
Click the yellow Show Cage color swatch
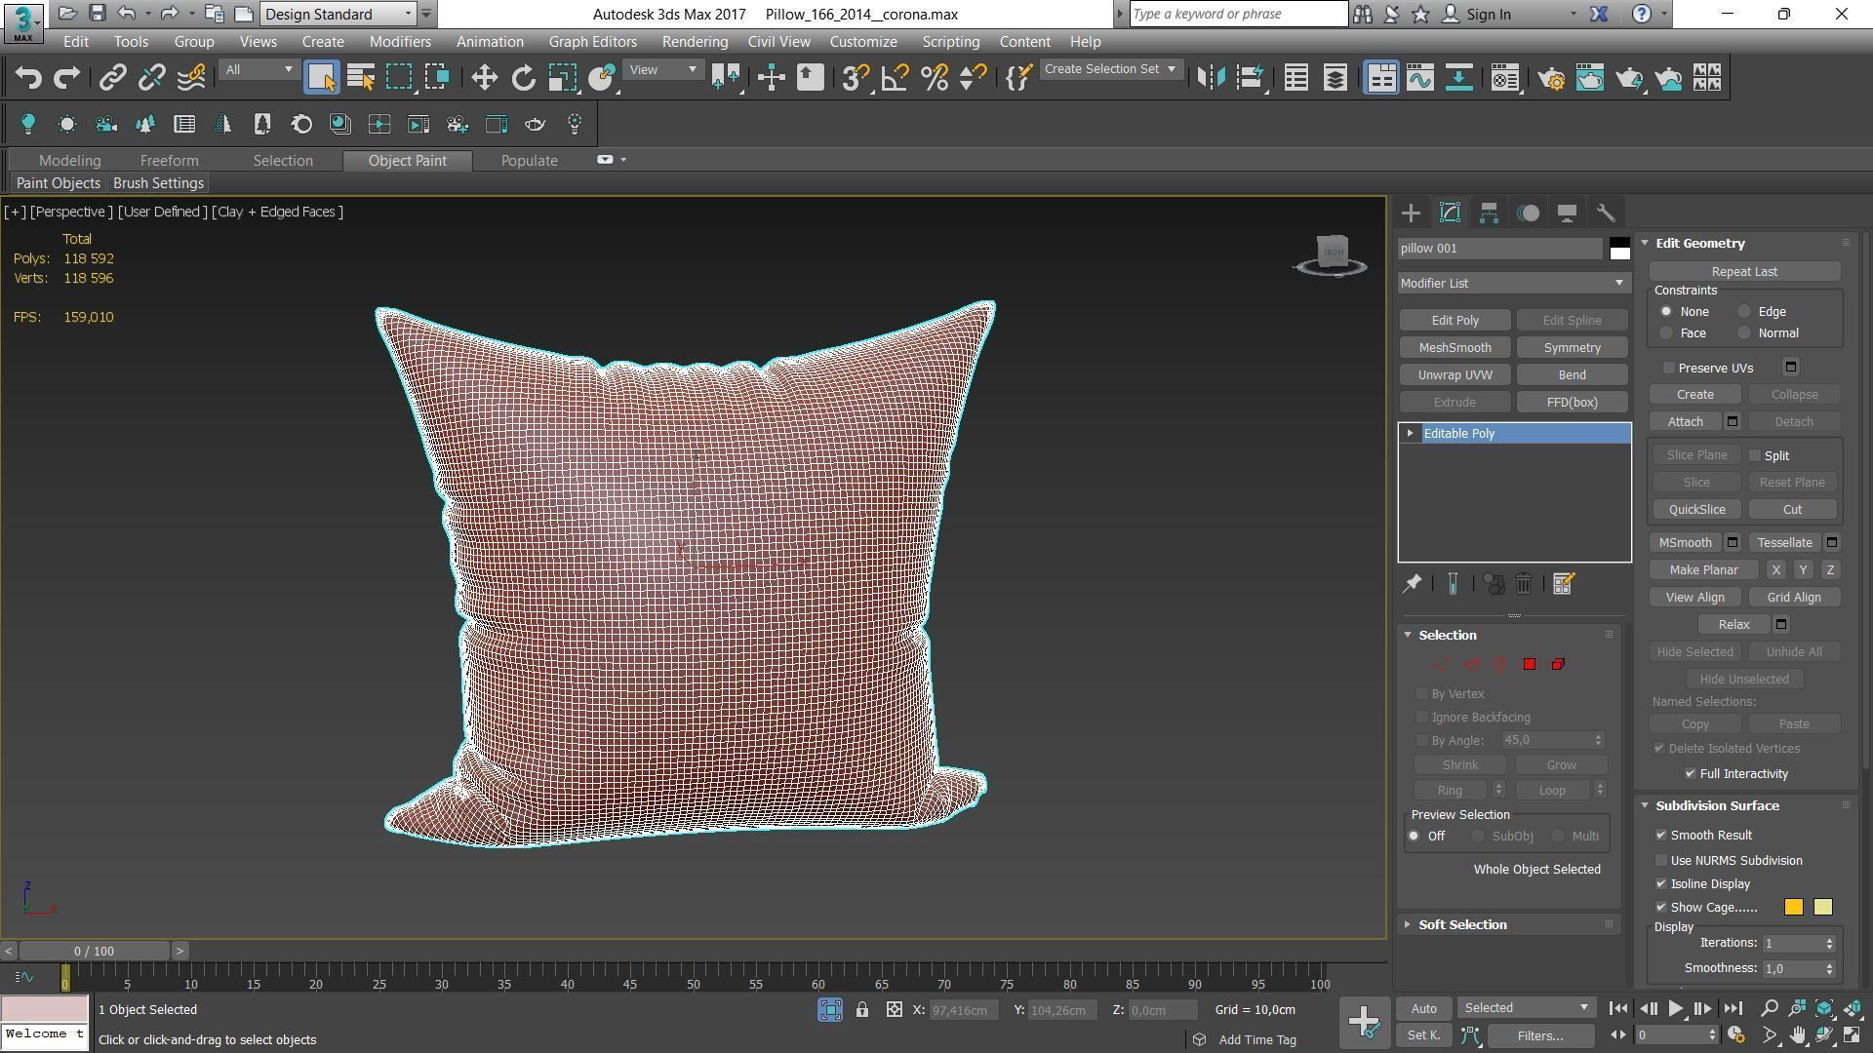tap(1822, 908)
